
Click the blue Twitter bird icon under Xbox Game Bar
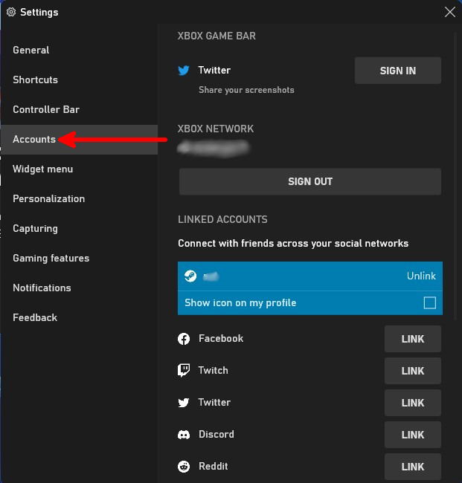(x=184, y=71)
